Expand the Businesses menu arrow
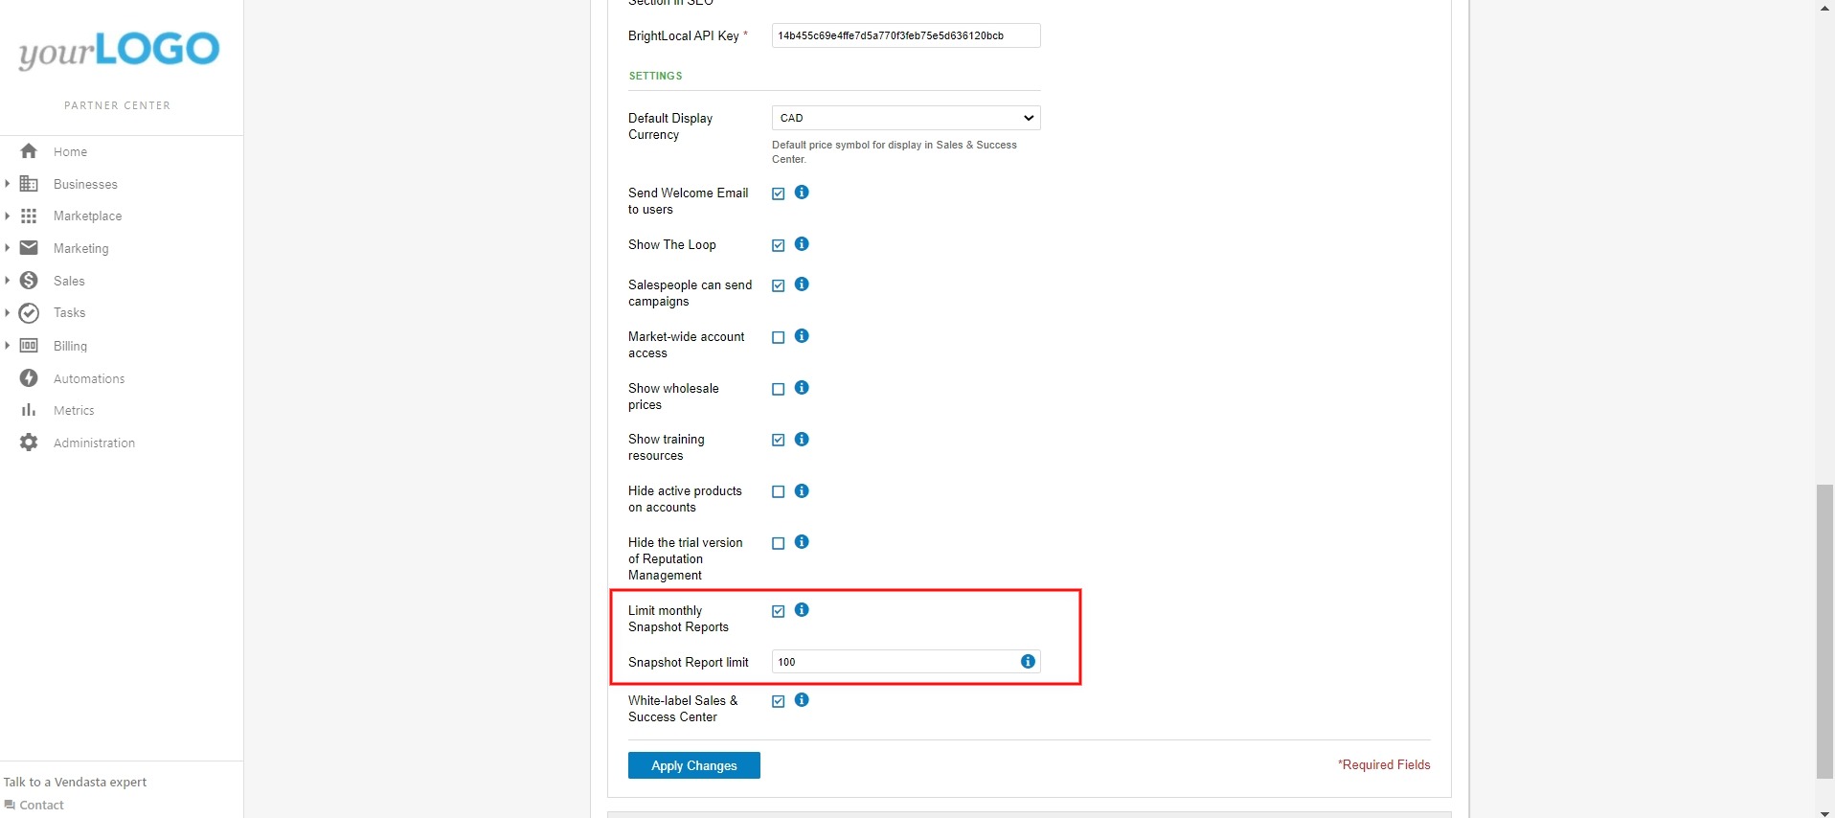Screen dimensions: 1835x818 tap(7, 184)
